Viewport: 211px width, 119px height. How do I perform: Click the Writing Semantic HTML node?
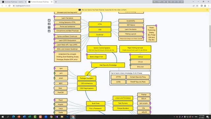pos(67,22)
